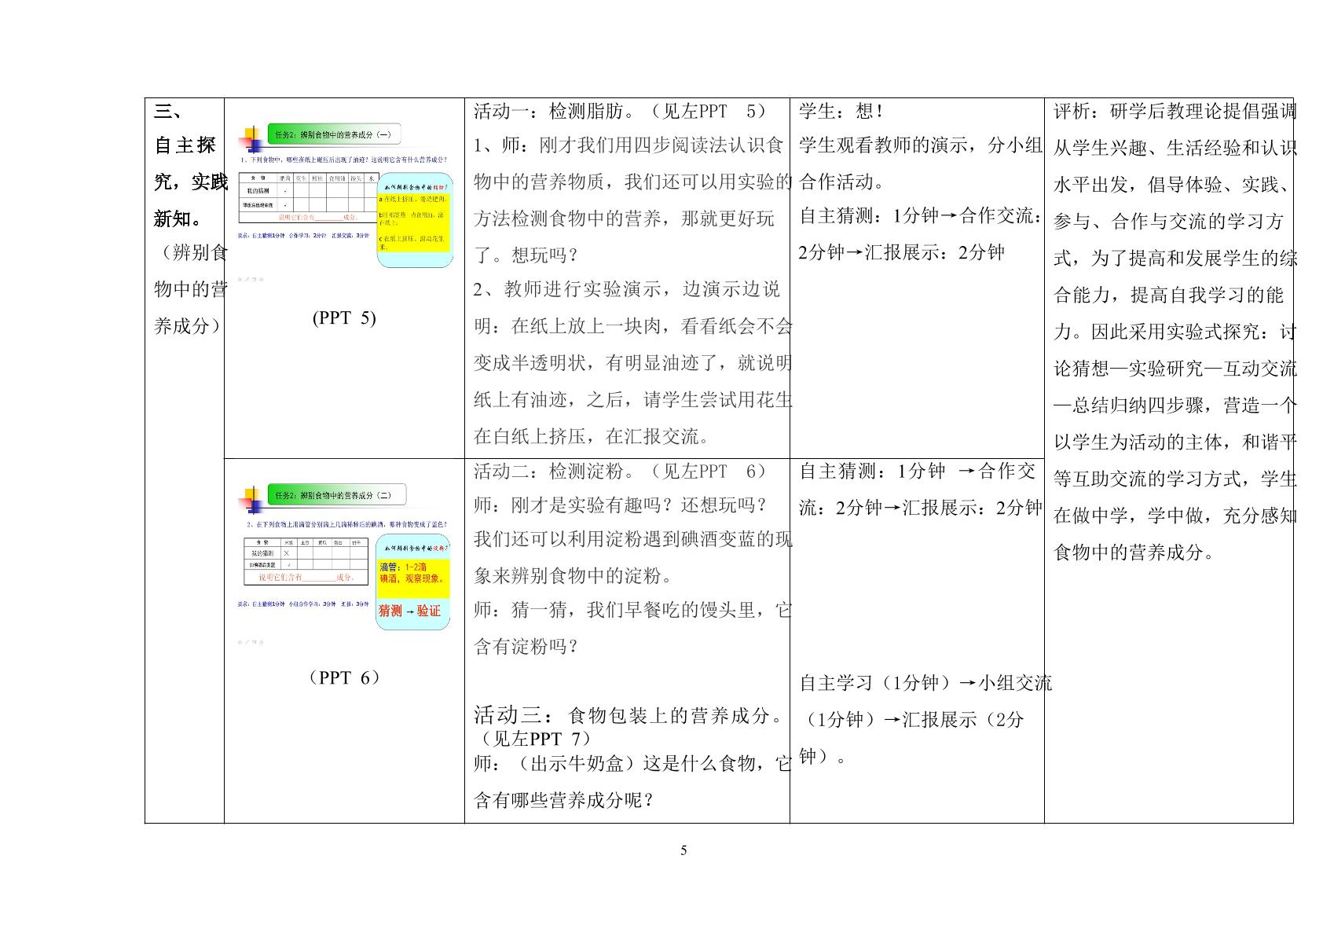Screen dimensions: 1323x936
Task: Select the green title banner in PPT 6 slide
Action: (x=336, y=495)
